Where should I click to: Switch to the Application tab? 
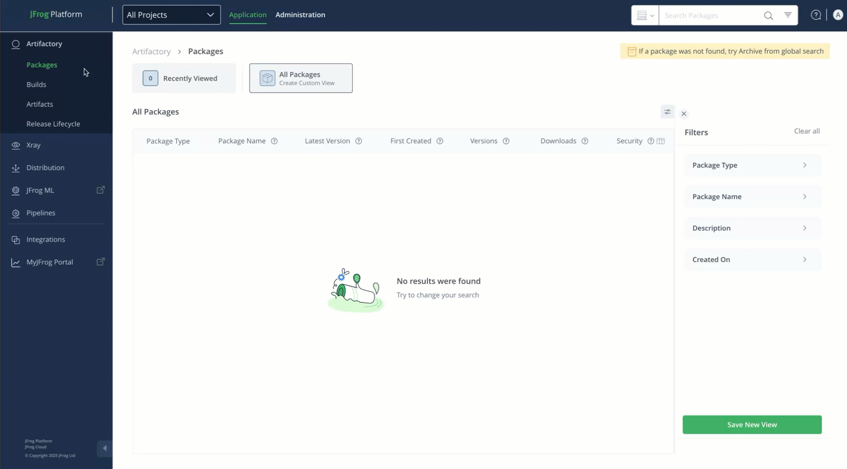pyautogui.click(x=247, y=15)
